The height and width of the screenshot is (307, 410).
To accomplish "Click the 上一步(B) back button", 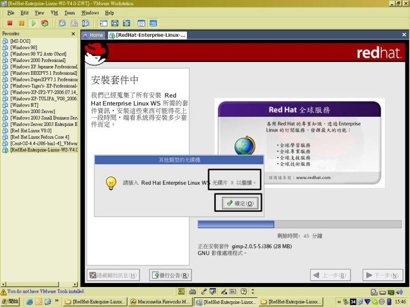I will point(330,275).
